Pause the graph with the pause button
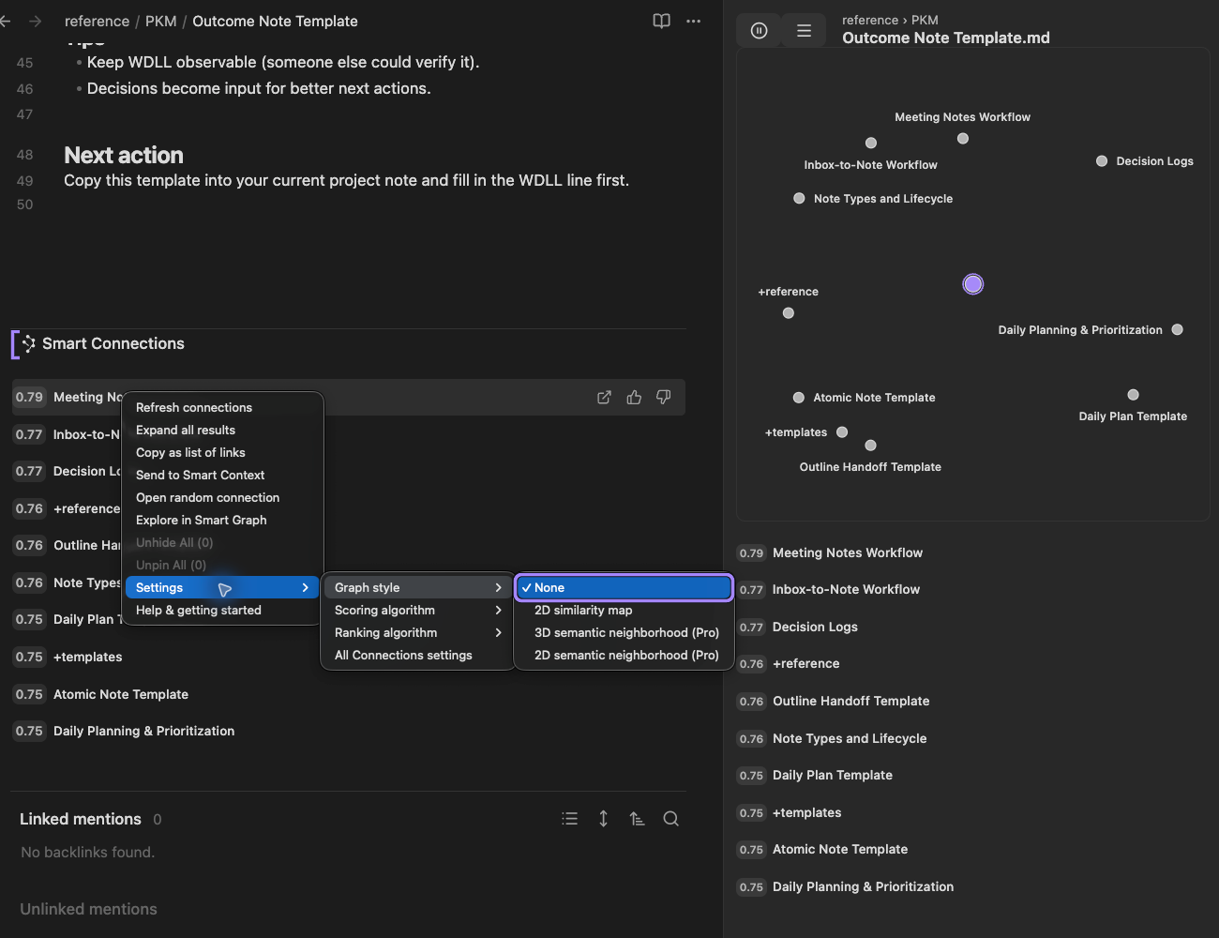 [760, 30]
